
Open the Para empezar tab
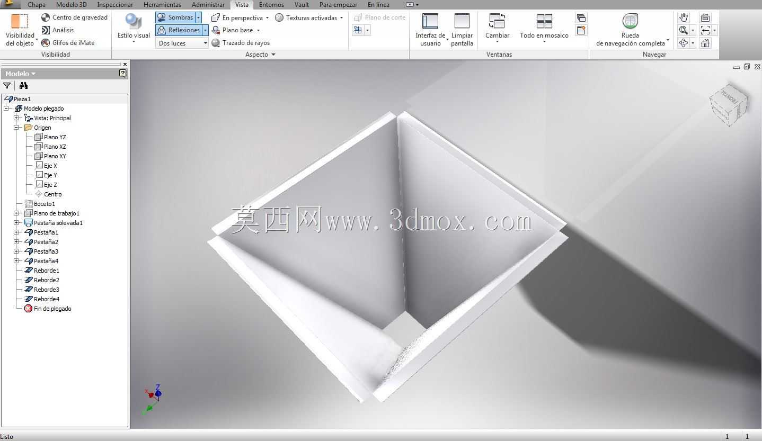tap(338, 5)
